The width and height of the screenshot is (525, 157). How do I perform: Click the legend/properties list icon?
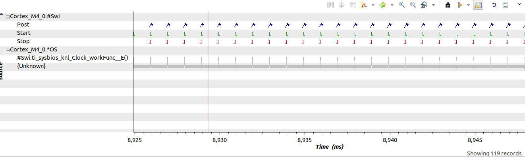[x=506, y=5]
